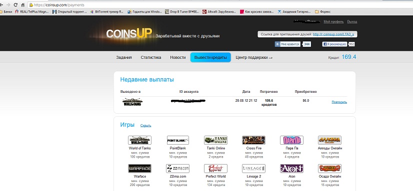Go to browser home page icon
This screenshot has height=191, width=413.
pos(23,5)
